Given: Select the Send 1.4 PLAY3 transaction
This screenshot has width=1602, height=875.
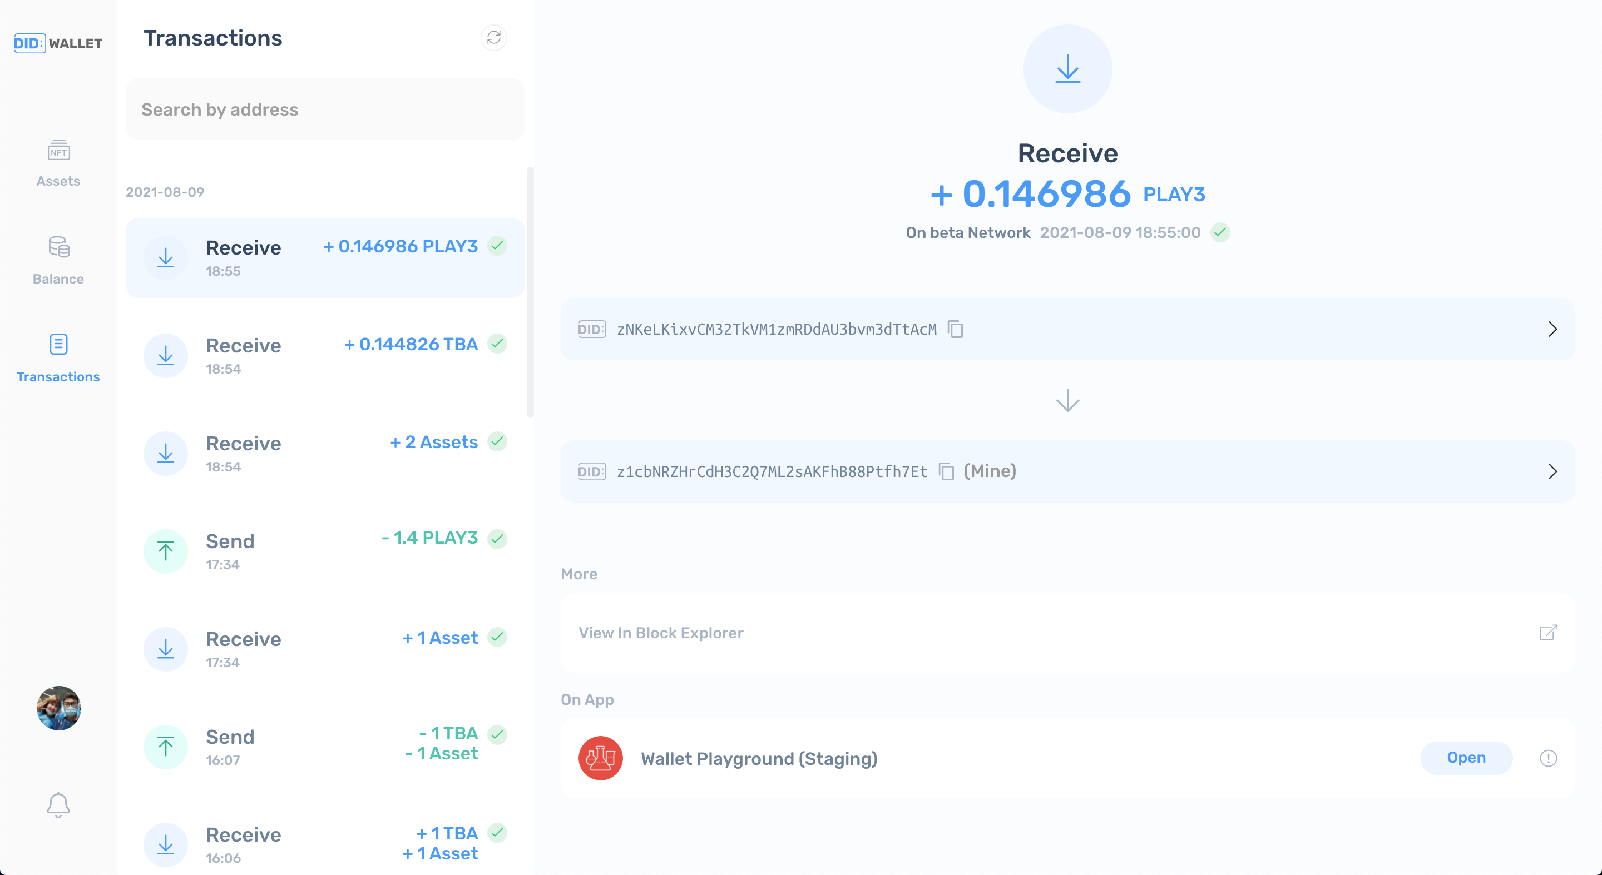Looking at the screenshot, I should coord(325,551).
